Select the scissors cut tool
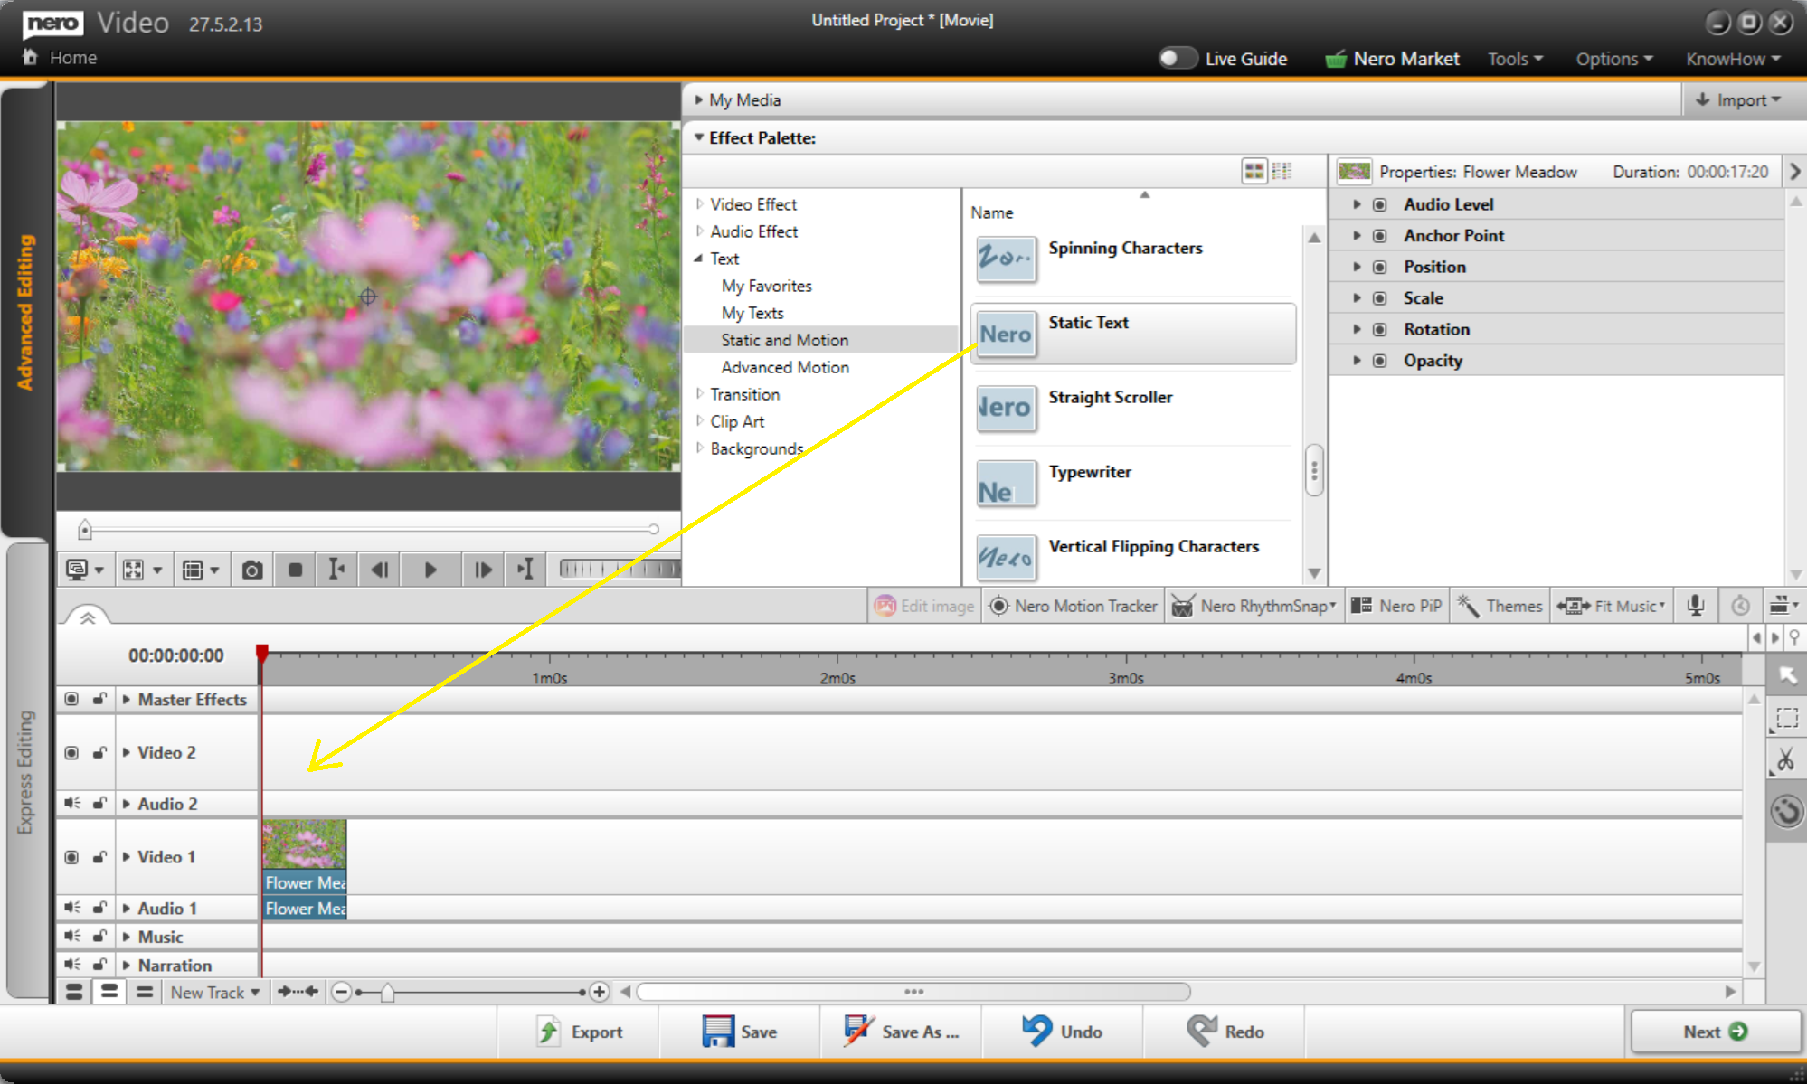 [1785, 760]
